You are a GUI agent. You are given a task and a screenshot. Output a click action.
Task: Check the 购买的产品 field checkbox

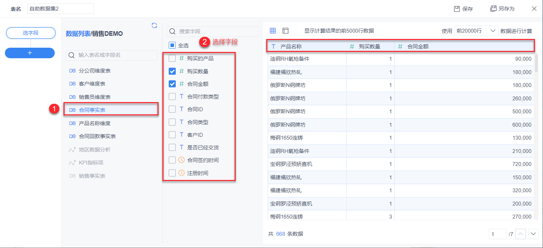tap(172, 59)
